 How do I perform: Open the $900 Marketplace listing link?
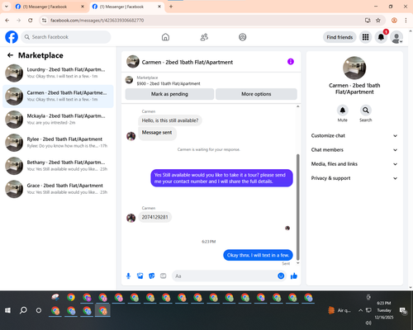pyautogui.click(x=169, y=83)
